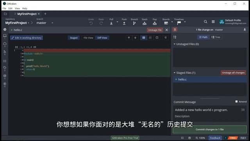Image resolution: width=250 pixels, height=141 pixels.
Task: Open the Boards dropdown arrow
Action: [x=172, y=22]
